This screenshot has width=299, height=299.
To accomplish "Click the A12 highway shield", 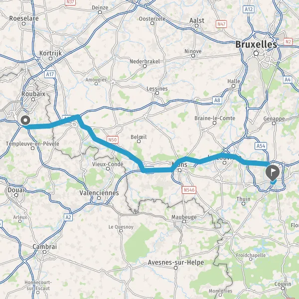I will [249, 9].
